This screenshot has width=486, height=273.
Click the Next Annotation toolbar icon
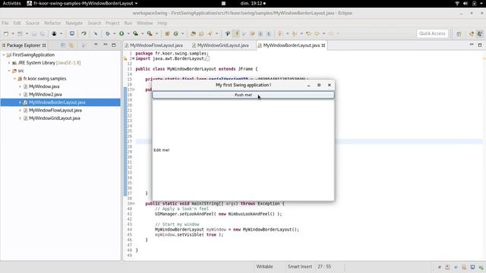click(x=280, y=33)
